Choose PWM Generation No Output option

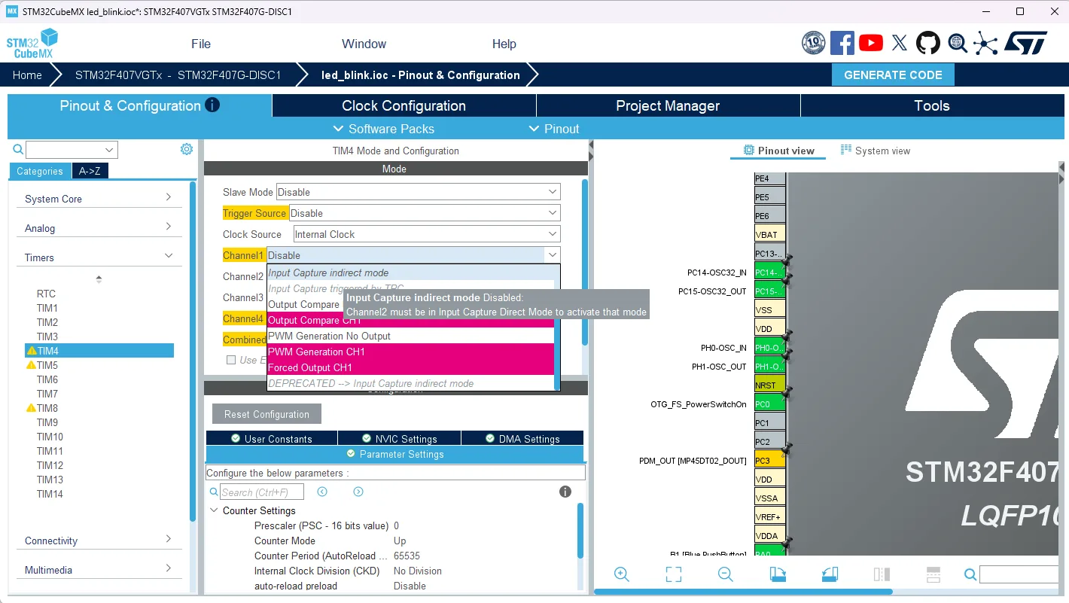pyautogui.click(x=410, y=336)
